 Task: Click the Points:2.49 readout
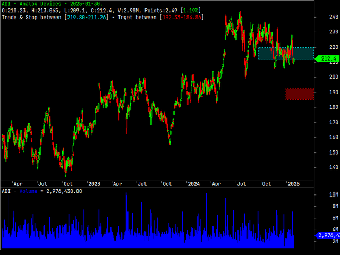pyautogui.click(x=161, y=11)
